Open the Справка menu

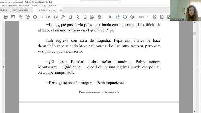[x=52, y=6]
